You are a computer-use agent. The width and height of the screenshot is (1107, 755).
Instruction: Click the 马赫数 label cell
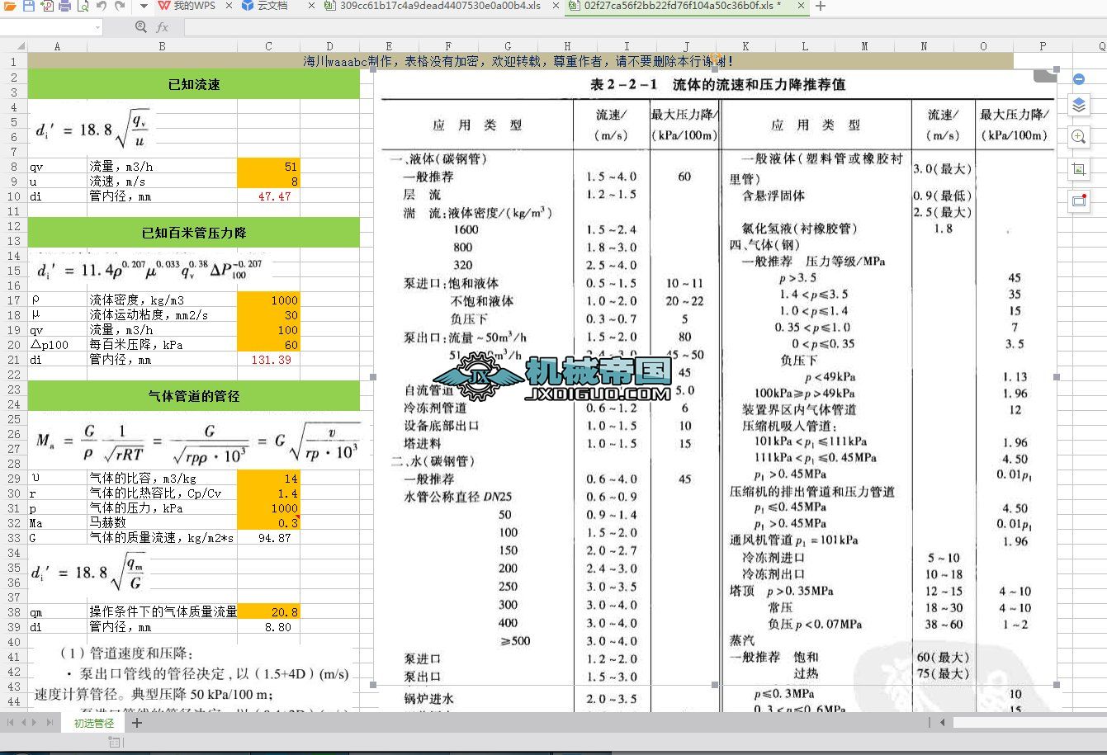coord(162,523)
